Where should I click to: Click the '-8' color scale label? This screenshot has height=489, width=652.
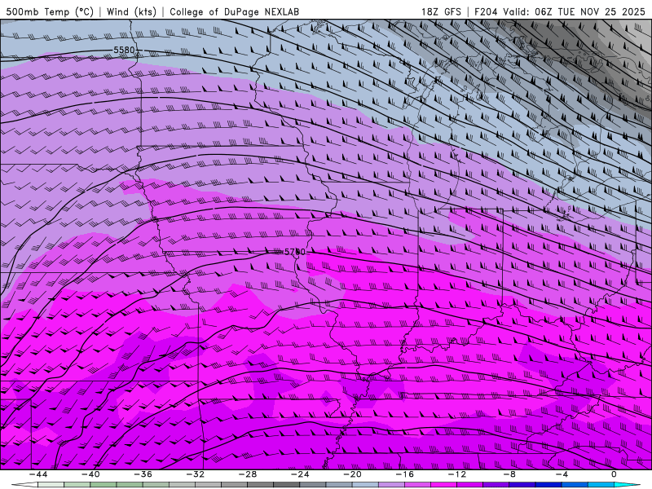(x=510, y=474)
